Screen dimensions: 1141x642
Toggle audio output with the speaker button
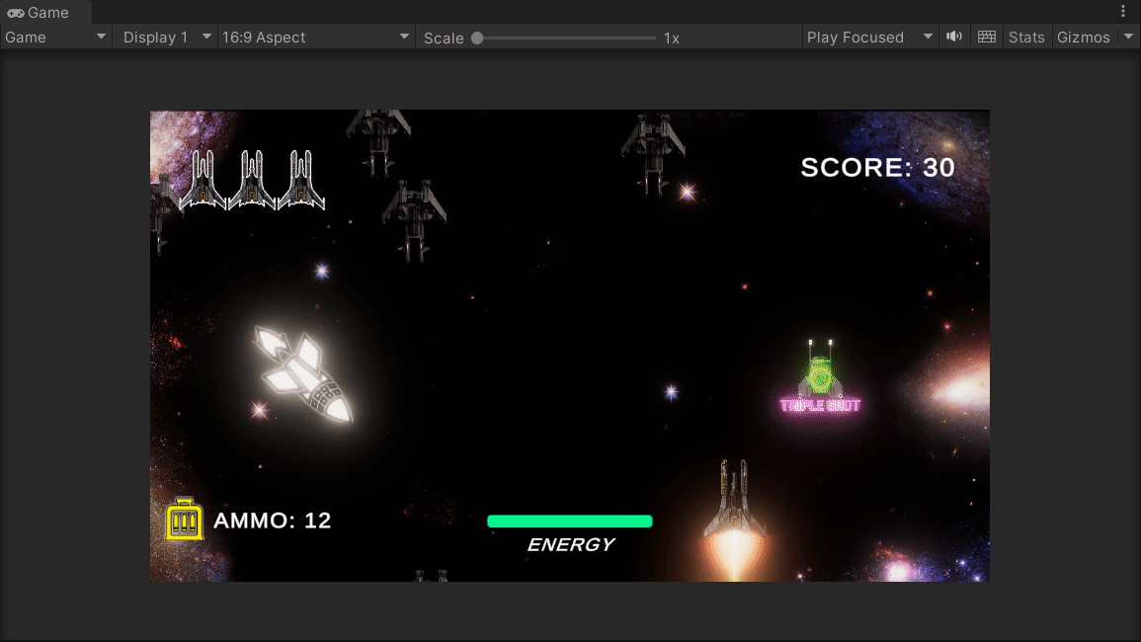point(954,37)
